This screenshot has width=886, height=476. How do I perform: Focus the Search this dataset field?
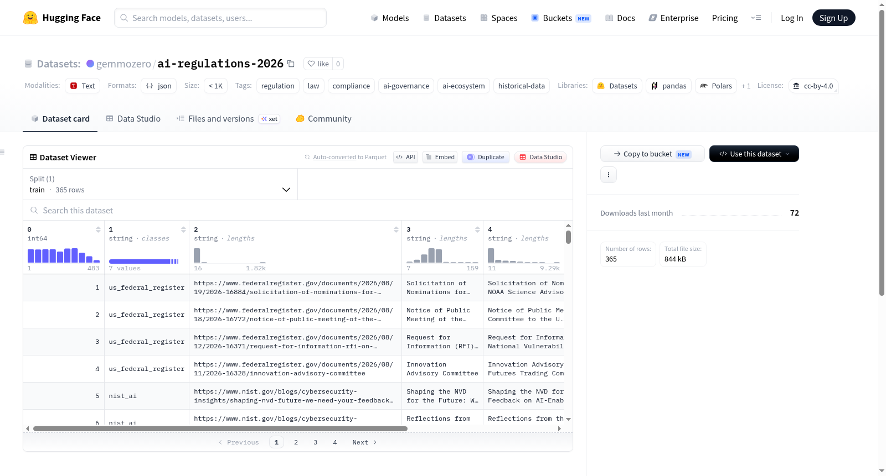pyautogui.click(x=298, y=211)
